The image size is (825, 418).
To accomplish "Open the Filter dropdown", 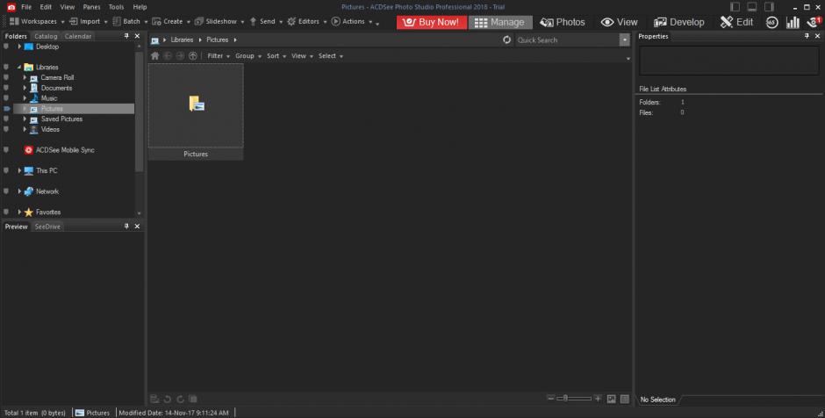I will pos(219,56).
